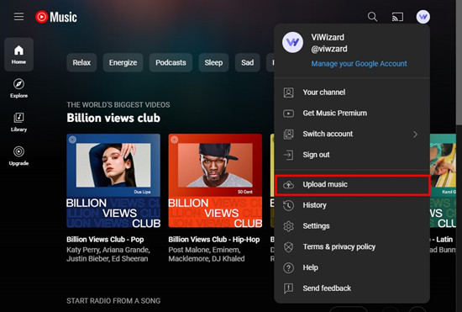
Task: Open Help entry
Action: click(352, 267)
